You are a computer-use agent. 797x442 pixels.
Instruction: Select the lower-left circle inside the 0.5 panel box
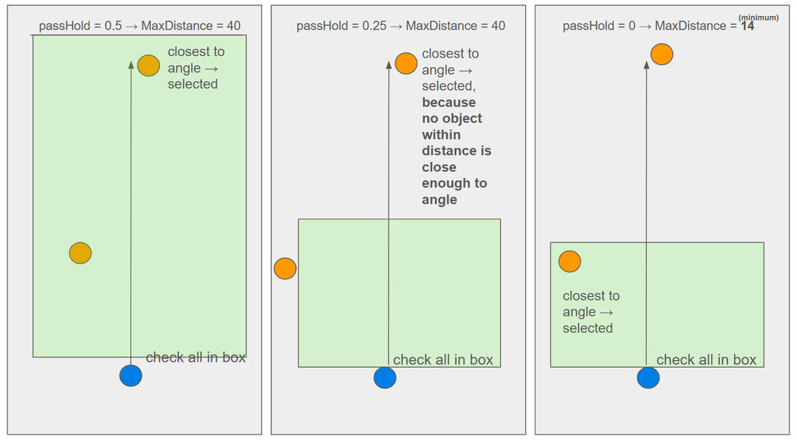click(80, 253)
